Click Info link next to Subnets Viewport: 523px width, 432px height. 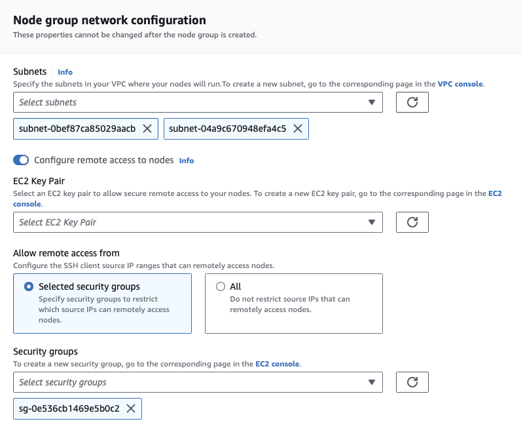(x=65, y=72)
